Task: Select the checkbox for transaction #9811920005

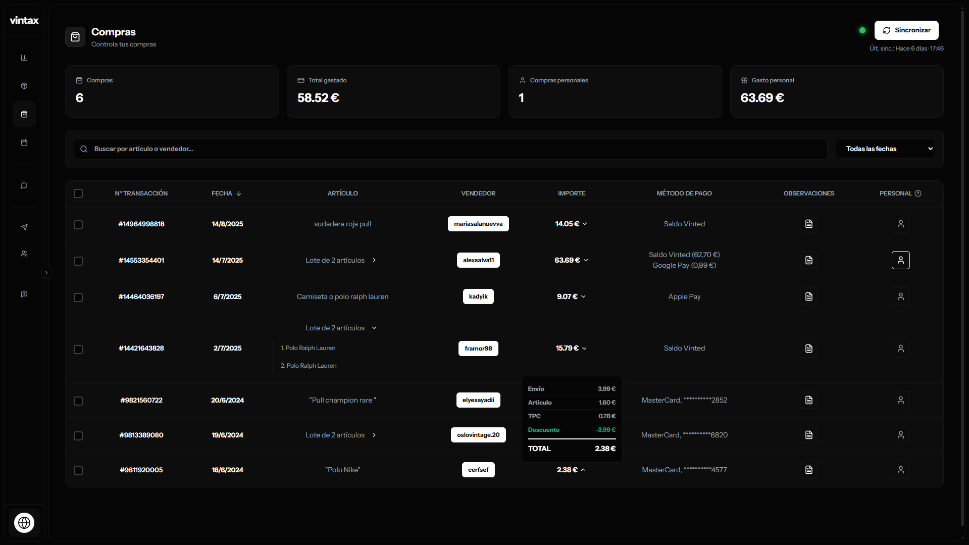Action: (x=78, y=471)
